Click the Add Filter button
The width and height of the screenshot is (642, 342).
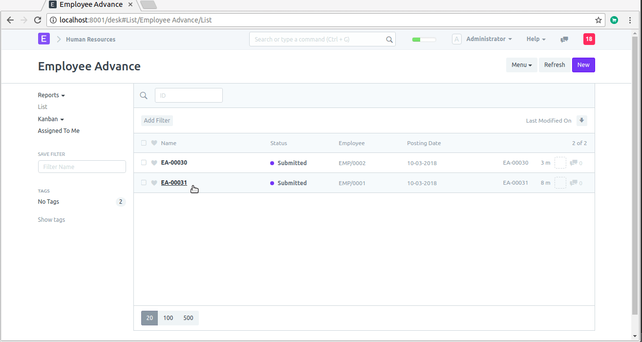(157, 121)
